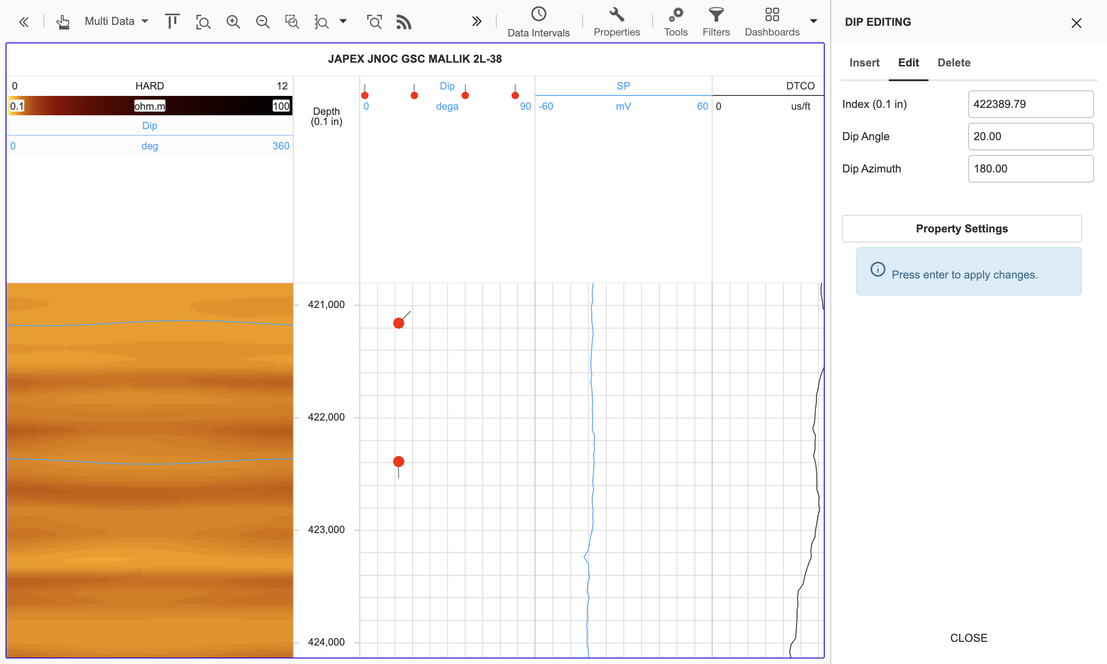This screenshot has height=664, width=1107.
Task: Click the Dip Azimuth input field
Action: tap(1031, 169)
